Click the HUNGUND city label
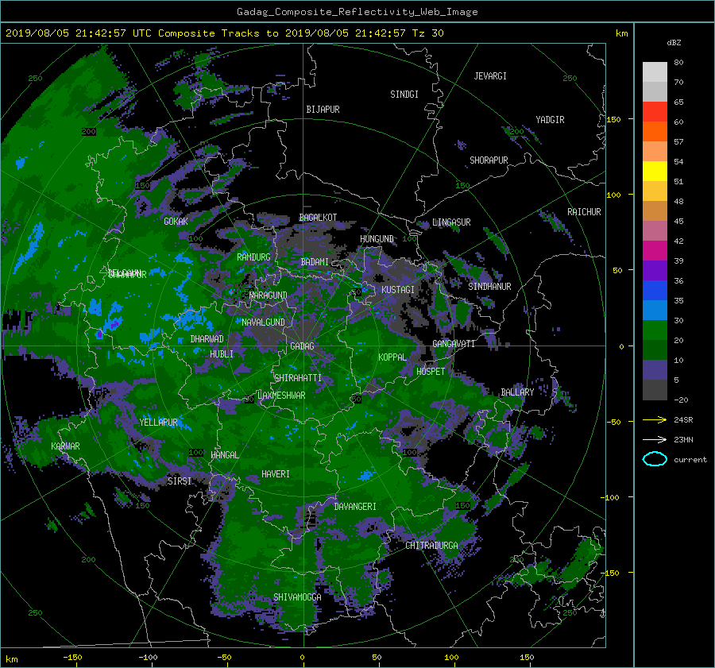Image resolution: width=715 pixels, height=668 pixels. pyautogui.click(x=377, y=239)
